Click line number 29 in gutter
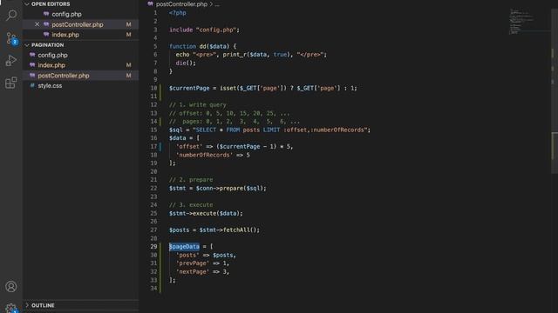558x313 pixels. click(153, 247)
